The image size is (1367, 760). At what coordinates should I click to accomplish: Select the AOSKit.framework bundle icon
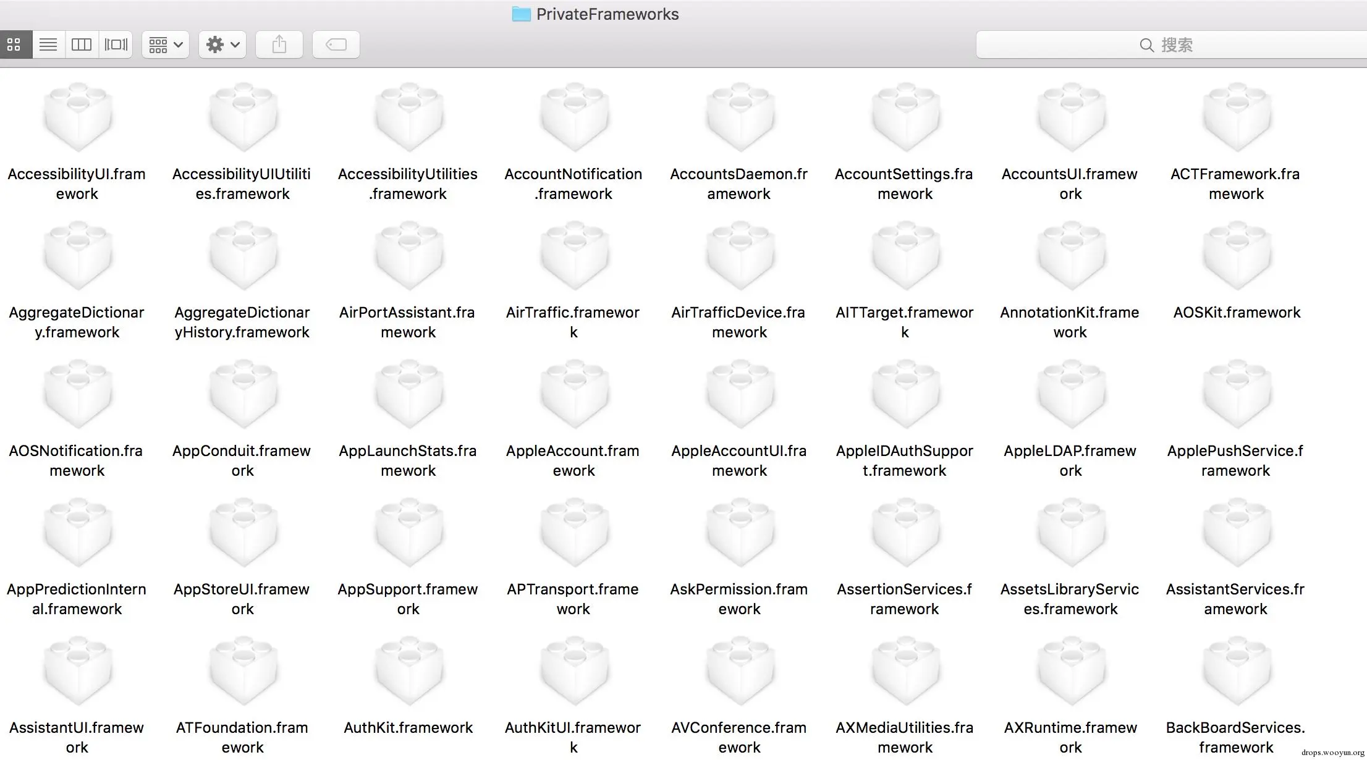pos(1236,256)
